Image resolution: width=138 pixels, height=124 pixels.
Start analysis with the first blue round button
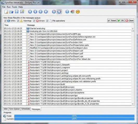[30, 12]
